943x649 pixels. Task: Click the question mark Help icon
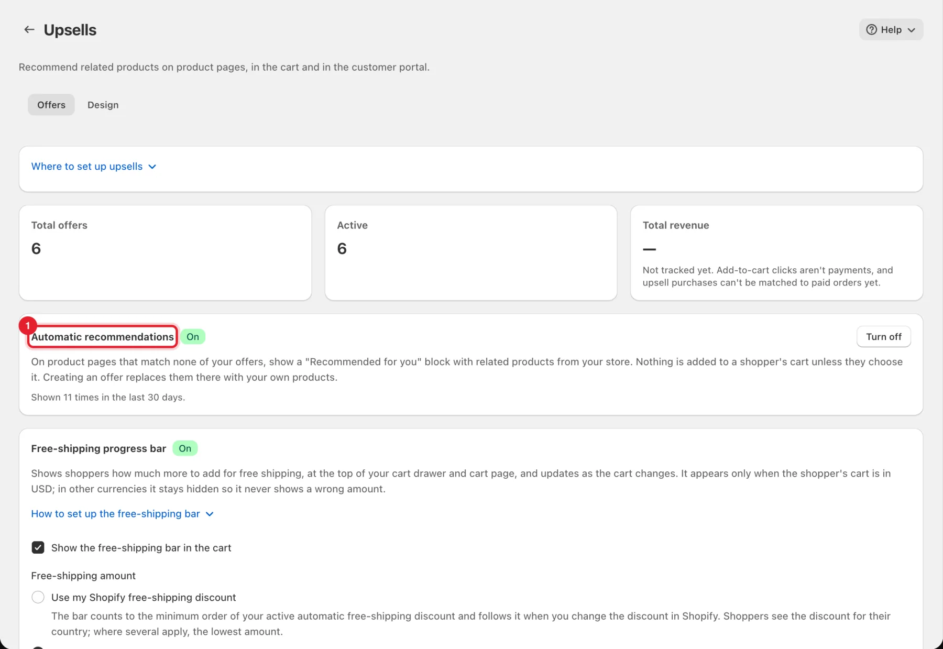871,30
